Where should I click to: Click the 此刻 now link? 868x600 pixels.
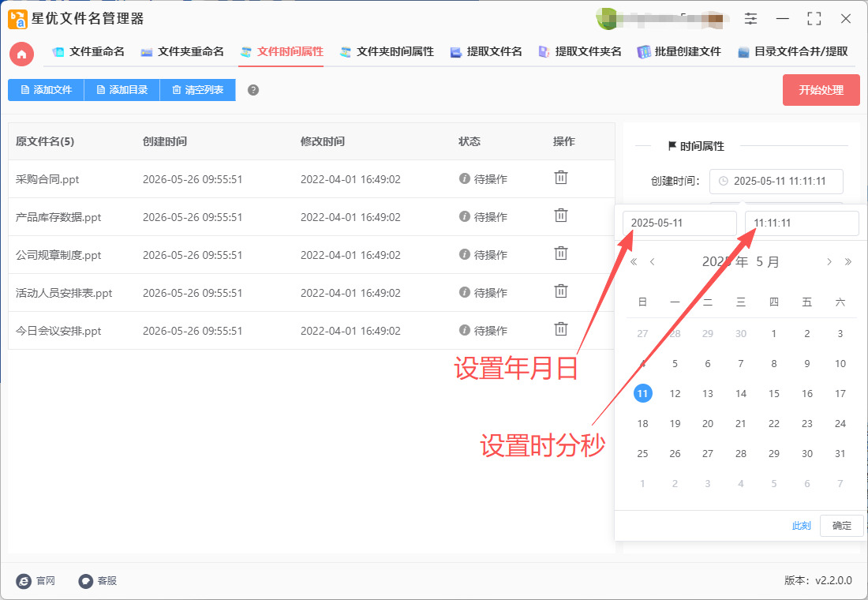[x=801, y=526]
